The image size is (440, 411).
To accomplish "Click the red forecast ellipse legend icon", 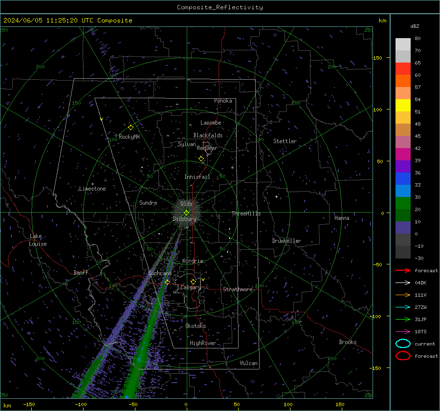I will tap(403, 356).
